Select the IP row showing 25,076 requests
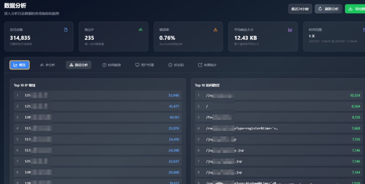 [98, 128]
